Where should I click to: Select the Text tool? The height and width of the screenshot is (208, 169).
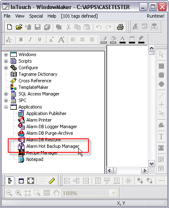pyautogui.click(x=161, y=136)
